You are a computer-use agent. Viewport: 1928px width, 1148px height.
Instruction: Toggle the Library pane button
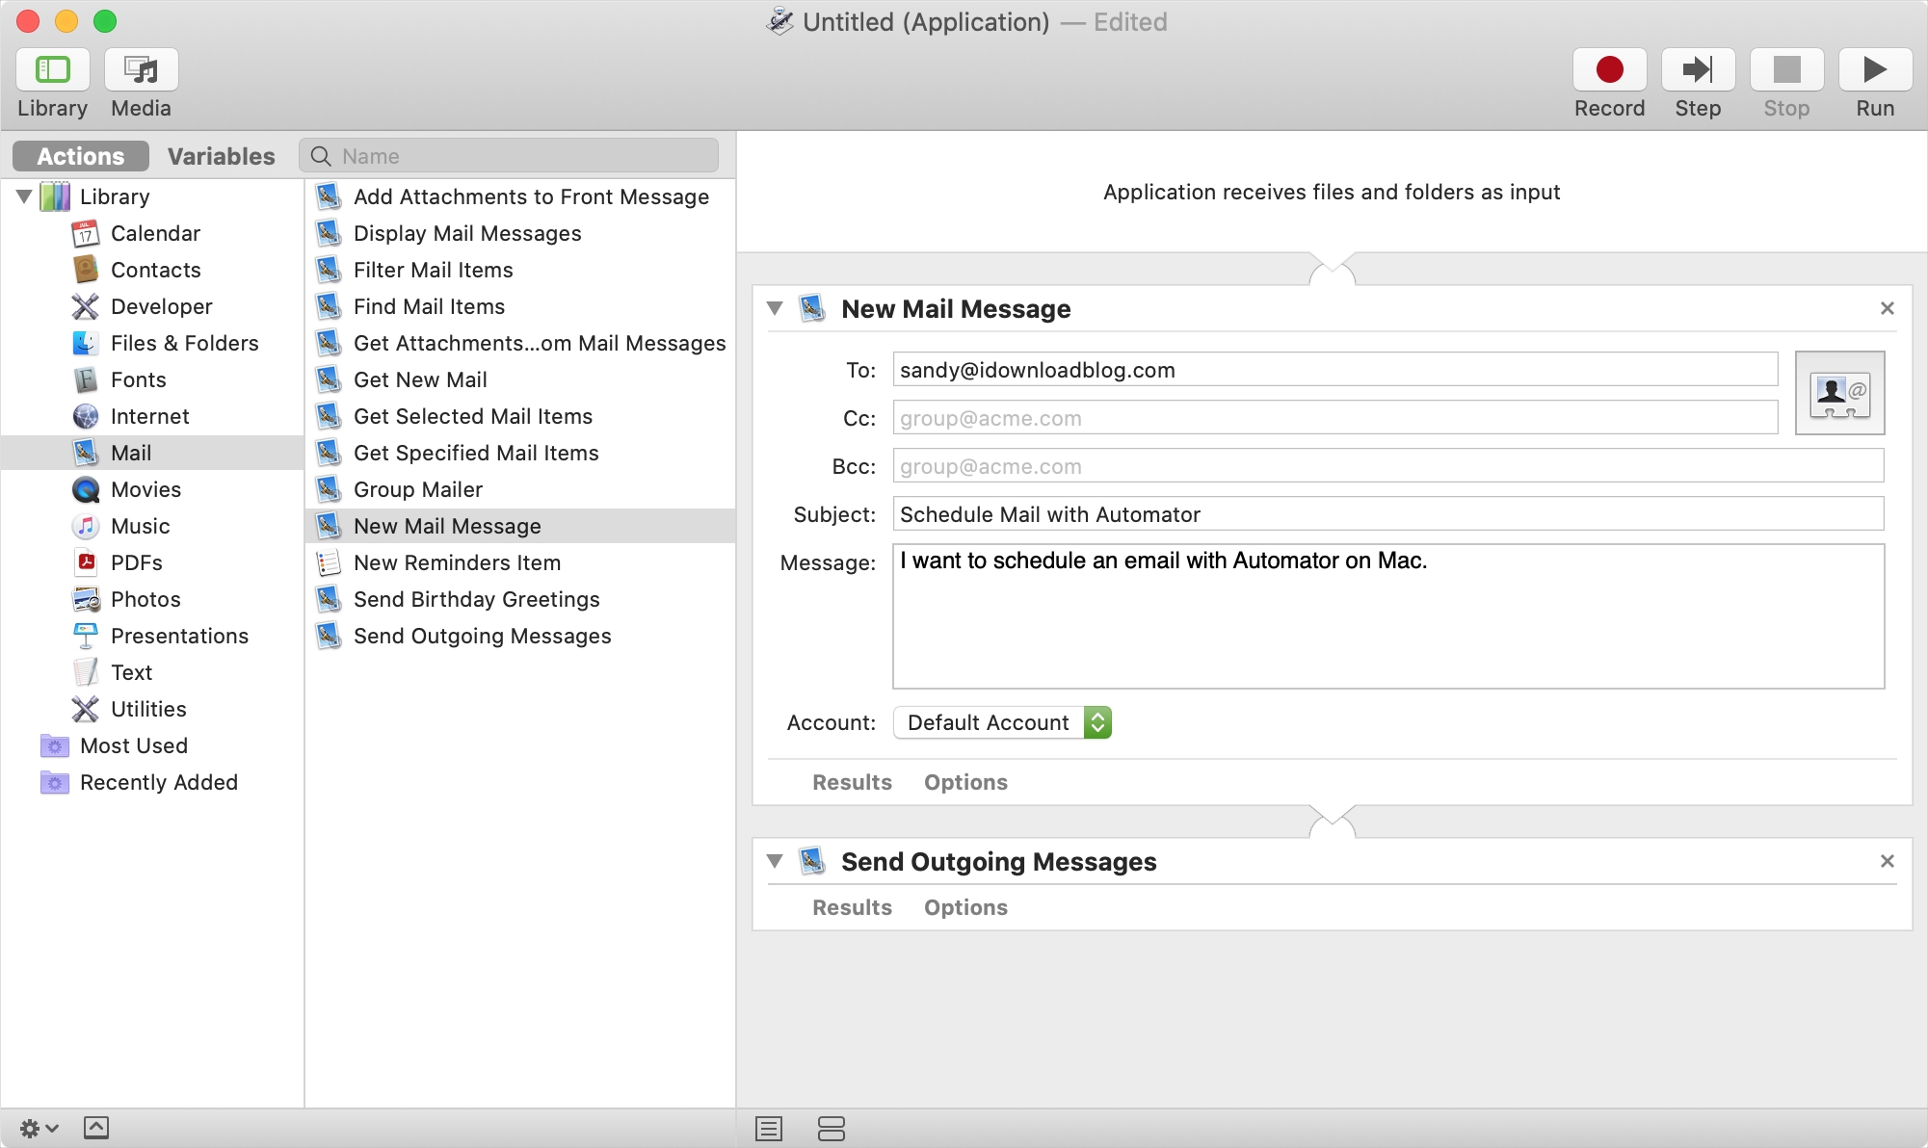53,70
